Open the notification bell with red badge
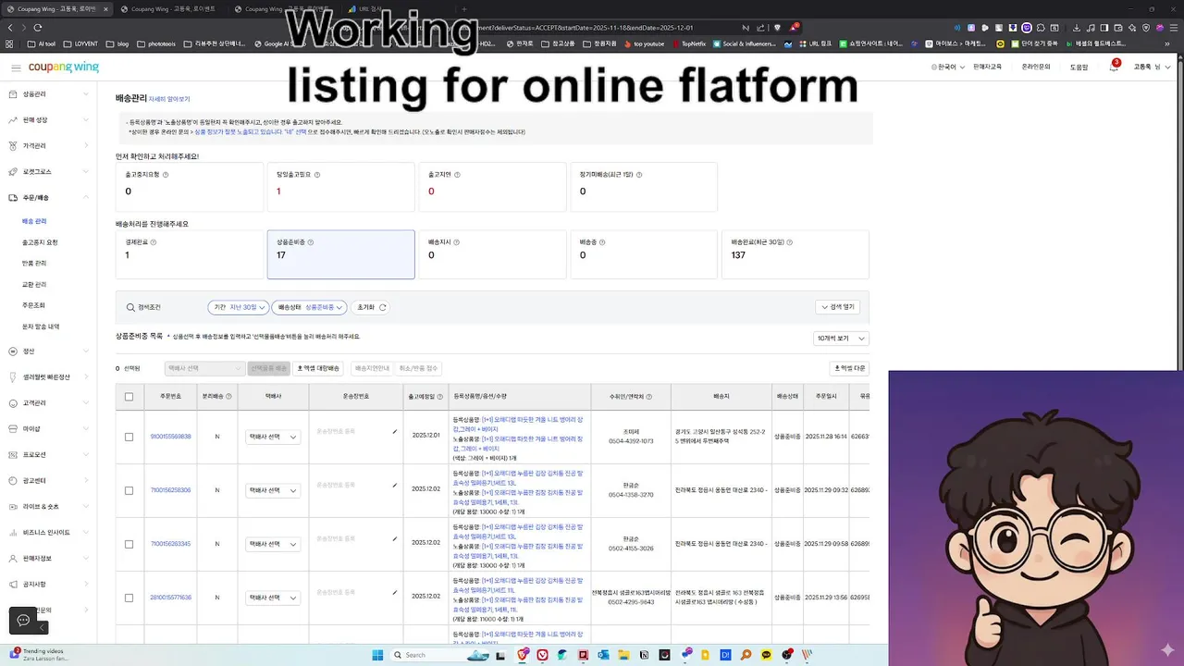Image resolution: width=1184 pixels, height=666 pixels. pos(1114,67)
